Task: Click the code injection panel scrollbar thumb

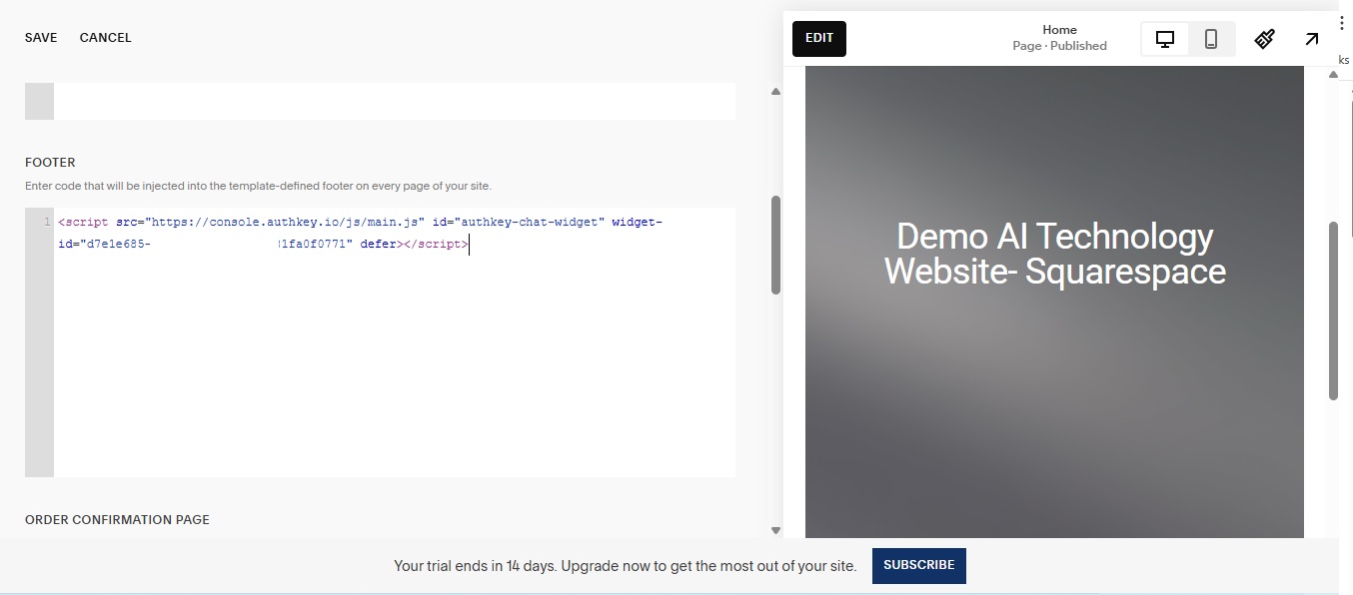Action: tap(775, 245)
